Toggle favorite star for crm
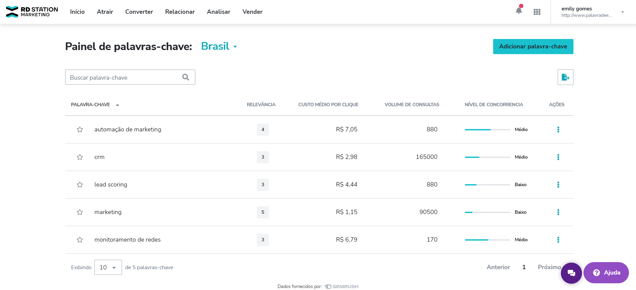 pos(80,157)
